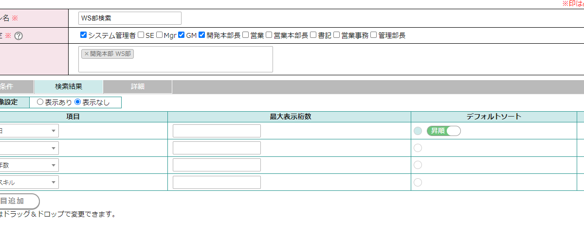Toggle the 昇順 sort order switch
The height and width of the screenshot is (237, 584).
click(x=443, y=131)
